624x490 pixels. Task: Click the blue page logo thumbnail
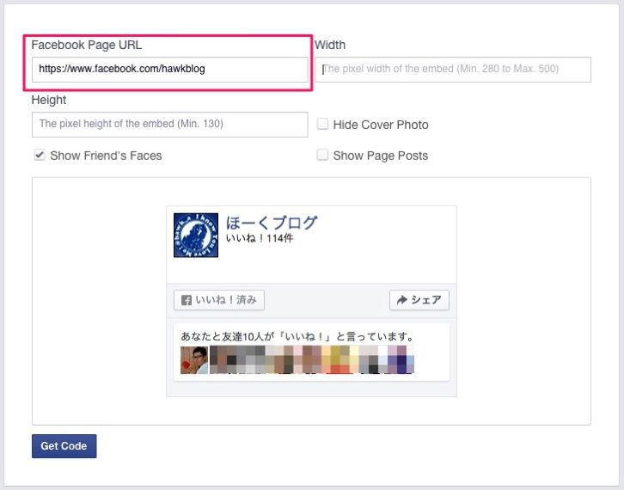[x=196, y=235]
